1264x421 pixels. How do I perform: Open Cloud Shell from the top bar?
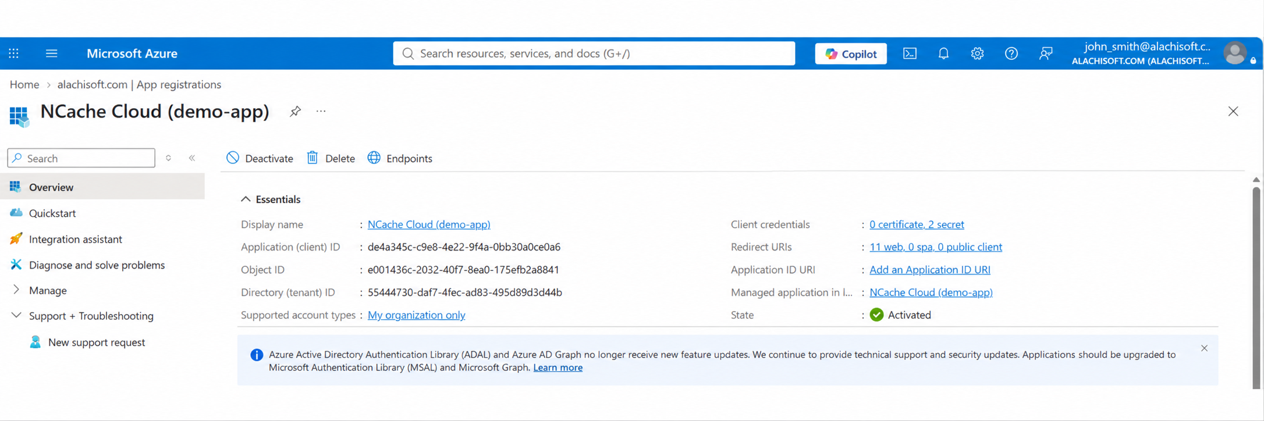click(x=910, y=53)
